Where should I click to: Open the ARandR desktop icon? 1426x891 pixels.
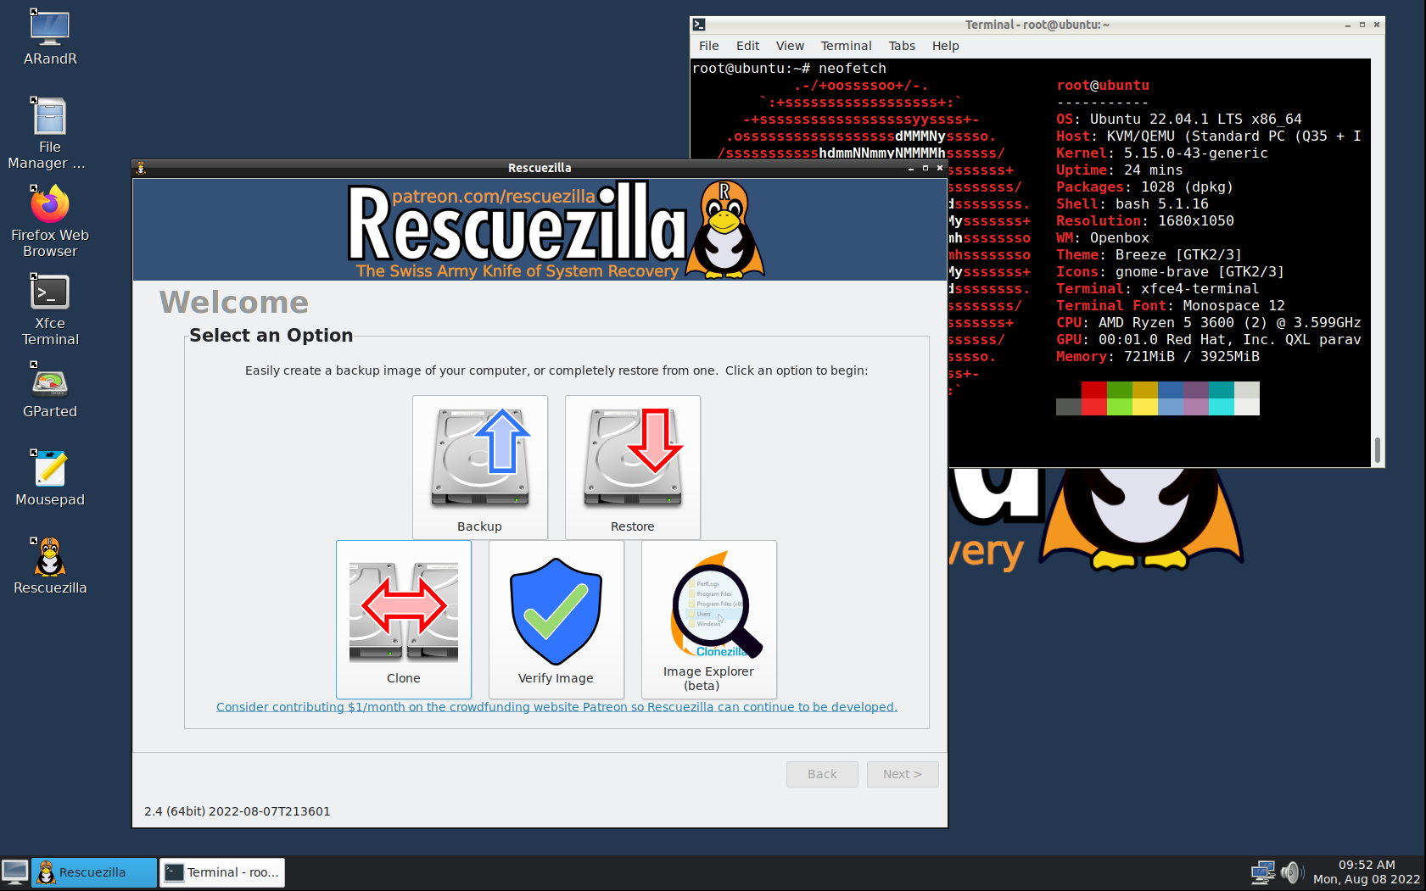tap(50, 36)
